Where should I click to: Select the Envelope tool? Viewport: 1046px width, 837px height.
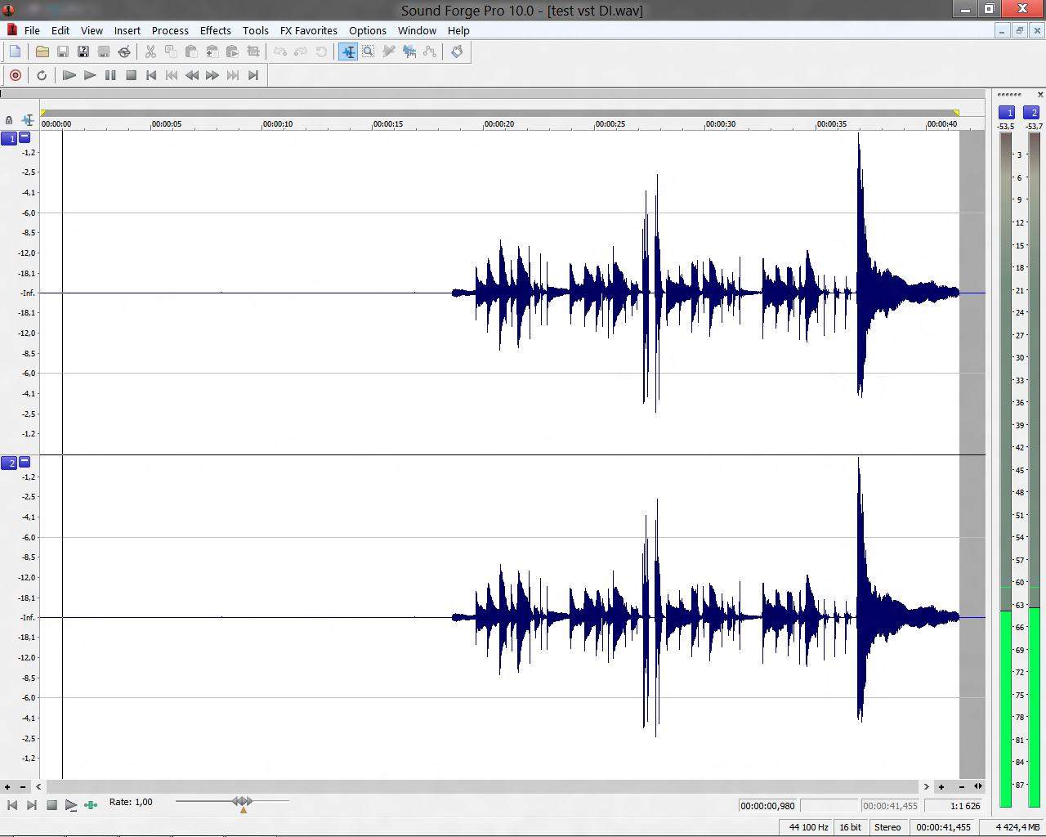(x=430, y=51)
